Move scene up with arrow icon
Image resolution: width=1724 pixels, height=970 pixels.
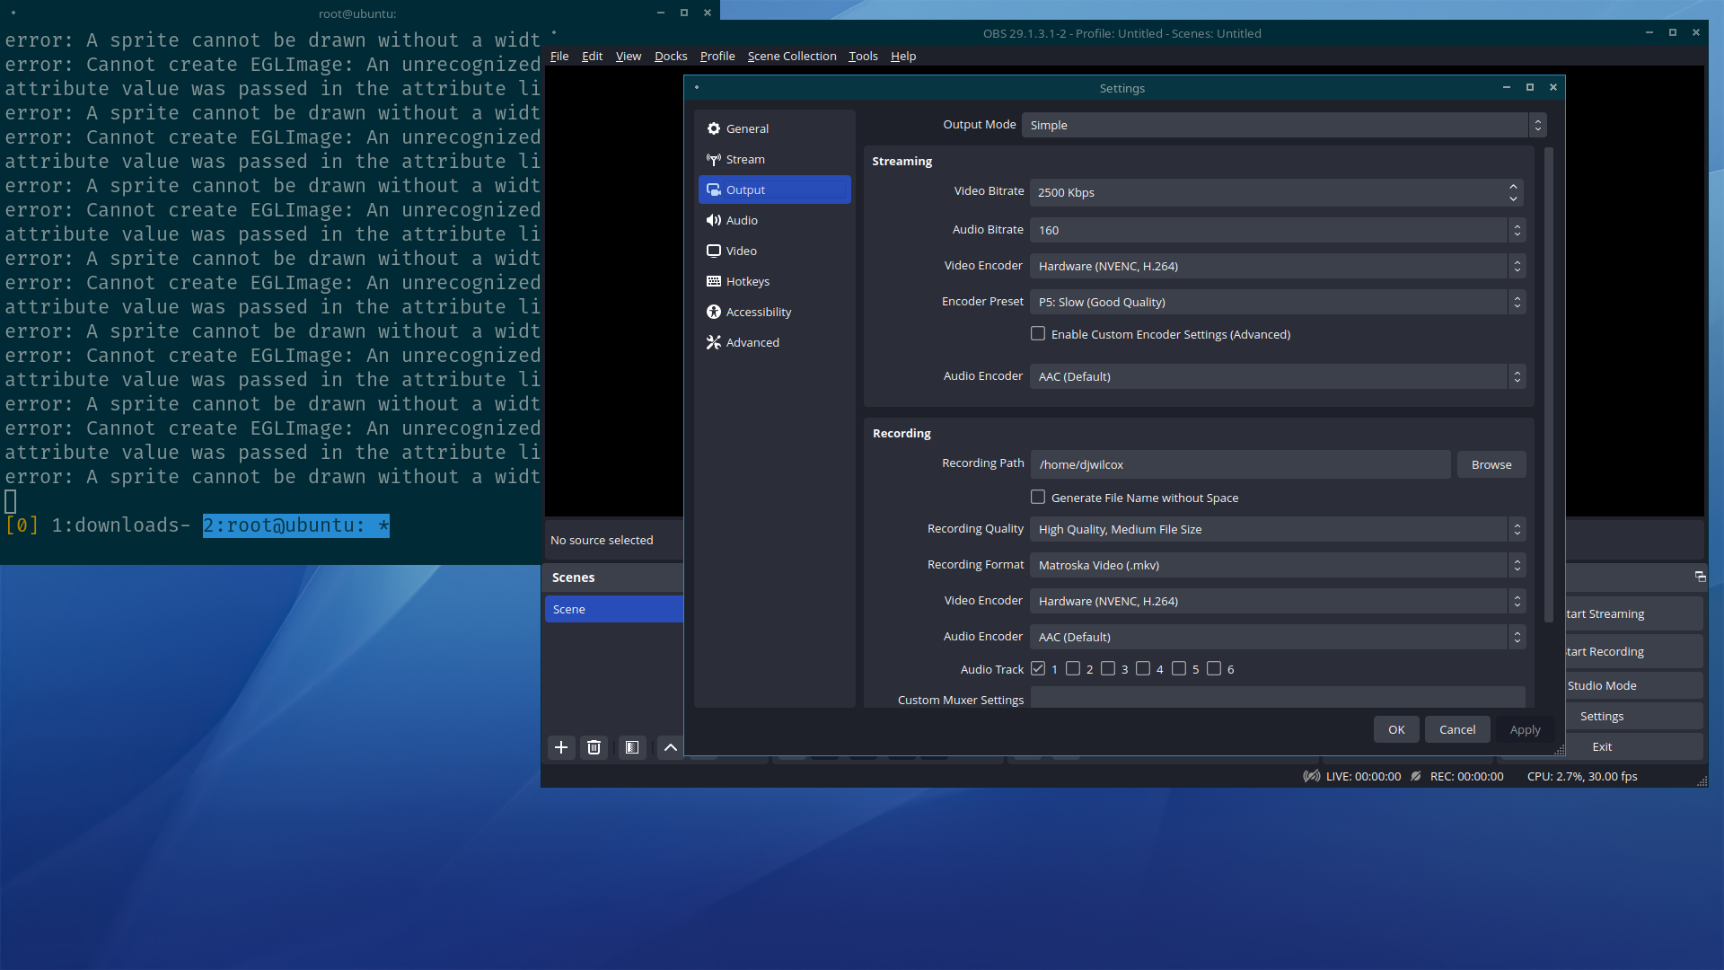coord(670,747)
